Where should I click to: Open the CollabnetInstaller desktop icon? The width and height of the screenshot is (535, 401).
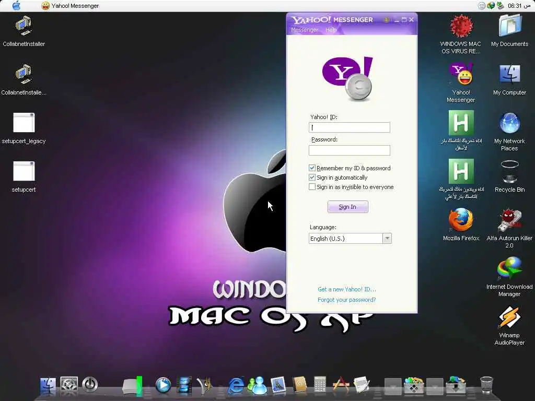click(24, 31)
